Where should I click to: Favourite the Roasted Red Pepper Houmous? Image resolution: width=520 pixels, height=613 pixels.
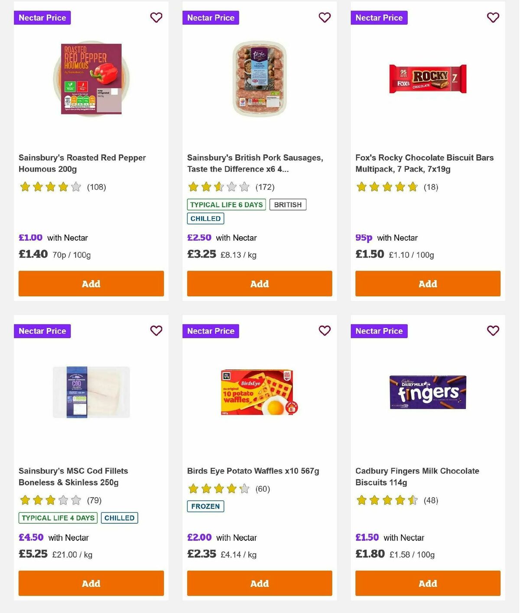[156, 18]
